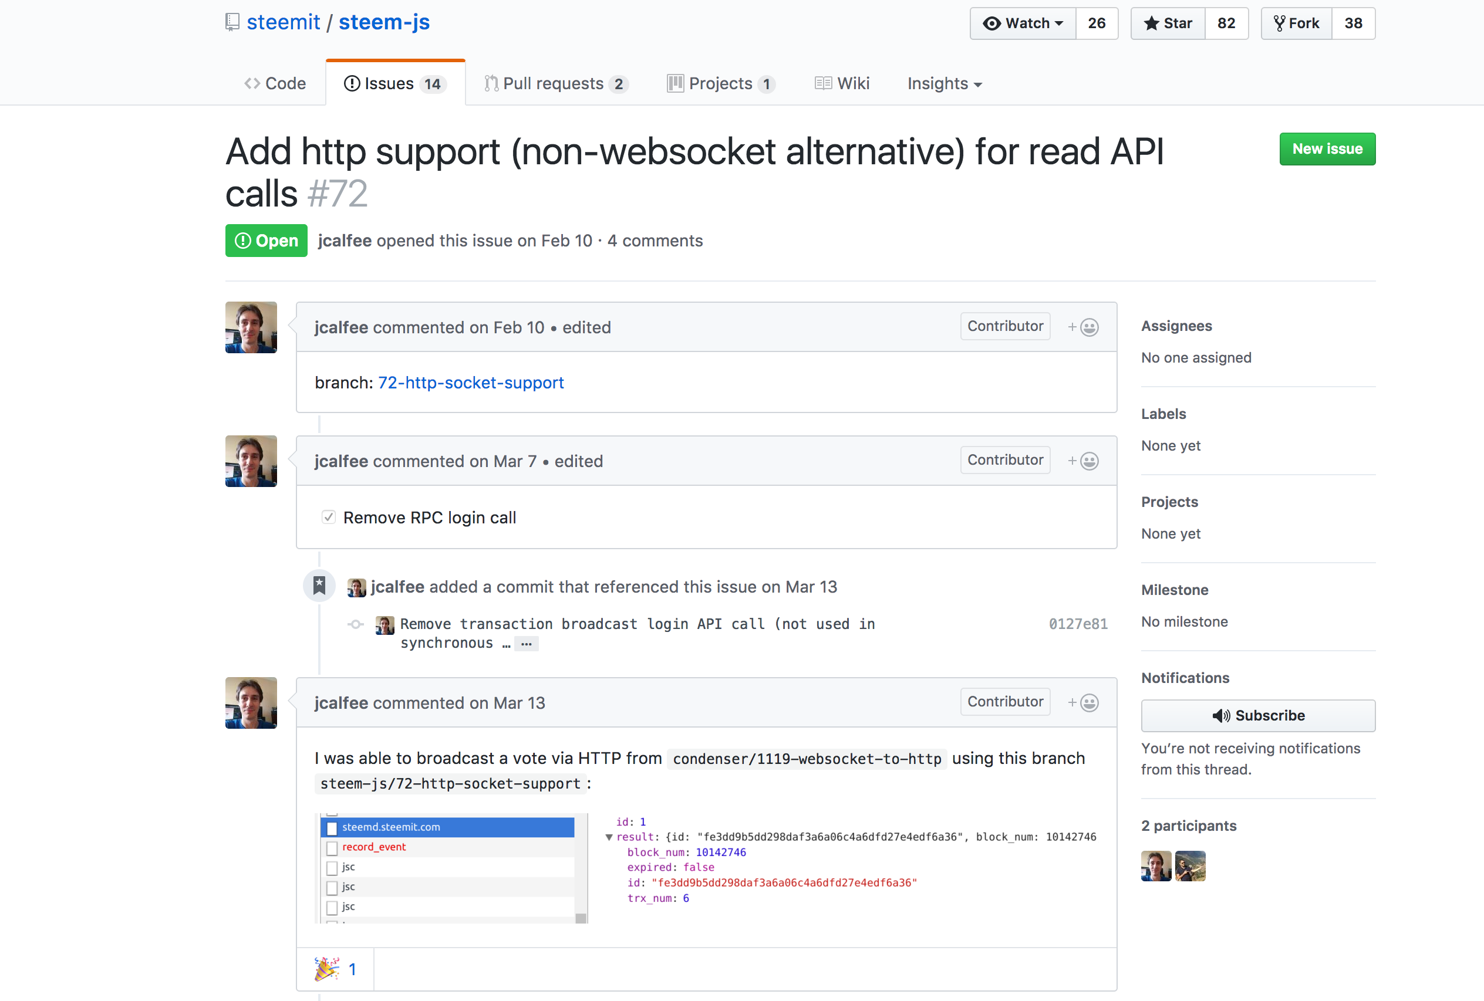Open the Insights dropdown tab

point(945,84)
